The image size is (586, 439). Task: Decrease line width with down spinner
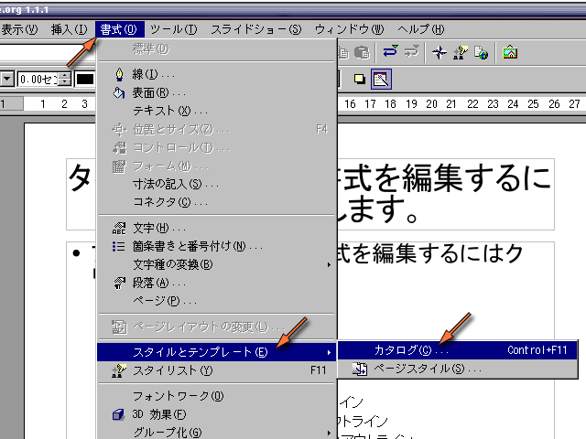[65, 83]
